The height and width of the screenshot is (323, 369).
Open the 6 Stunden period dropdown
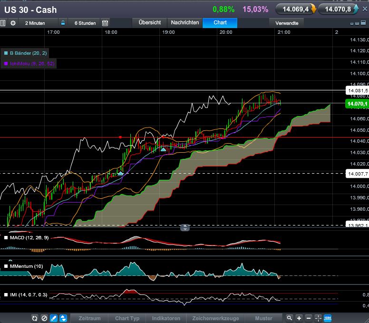(85, 23)
